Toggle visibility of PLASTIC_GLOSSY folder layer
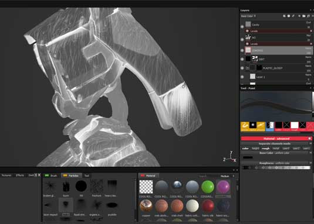Image resolution: width=314 pixels, height=224 pixels. pos(242,68)
